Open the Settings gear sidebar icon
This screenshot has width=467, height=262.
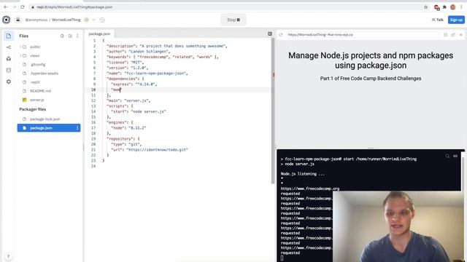[9, 82]
